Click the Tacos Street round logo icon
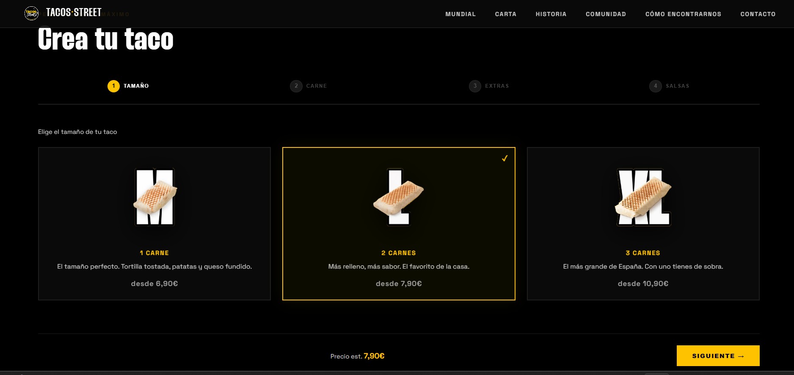The image size is (794, 375). click(31, 13)
